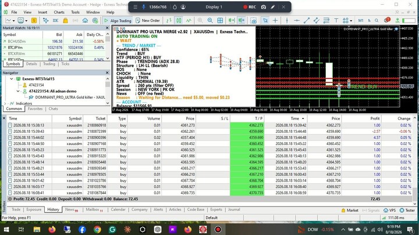Zoom in on the chart
Image resolution: width=419 pixels, height=235 pixels.
tap(200, 20)
